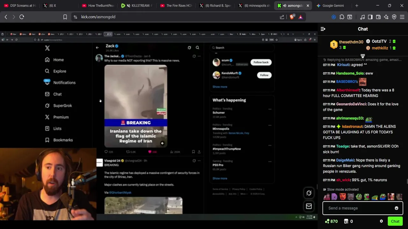This screenshot has height=229, width=408.
Task: Click the Slow mode activated notice
Action: tap(341, 189)
